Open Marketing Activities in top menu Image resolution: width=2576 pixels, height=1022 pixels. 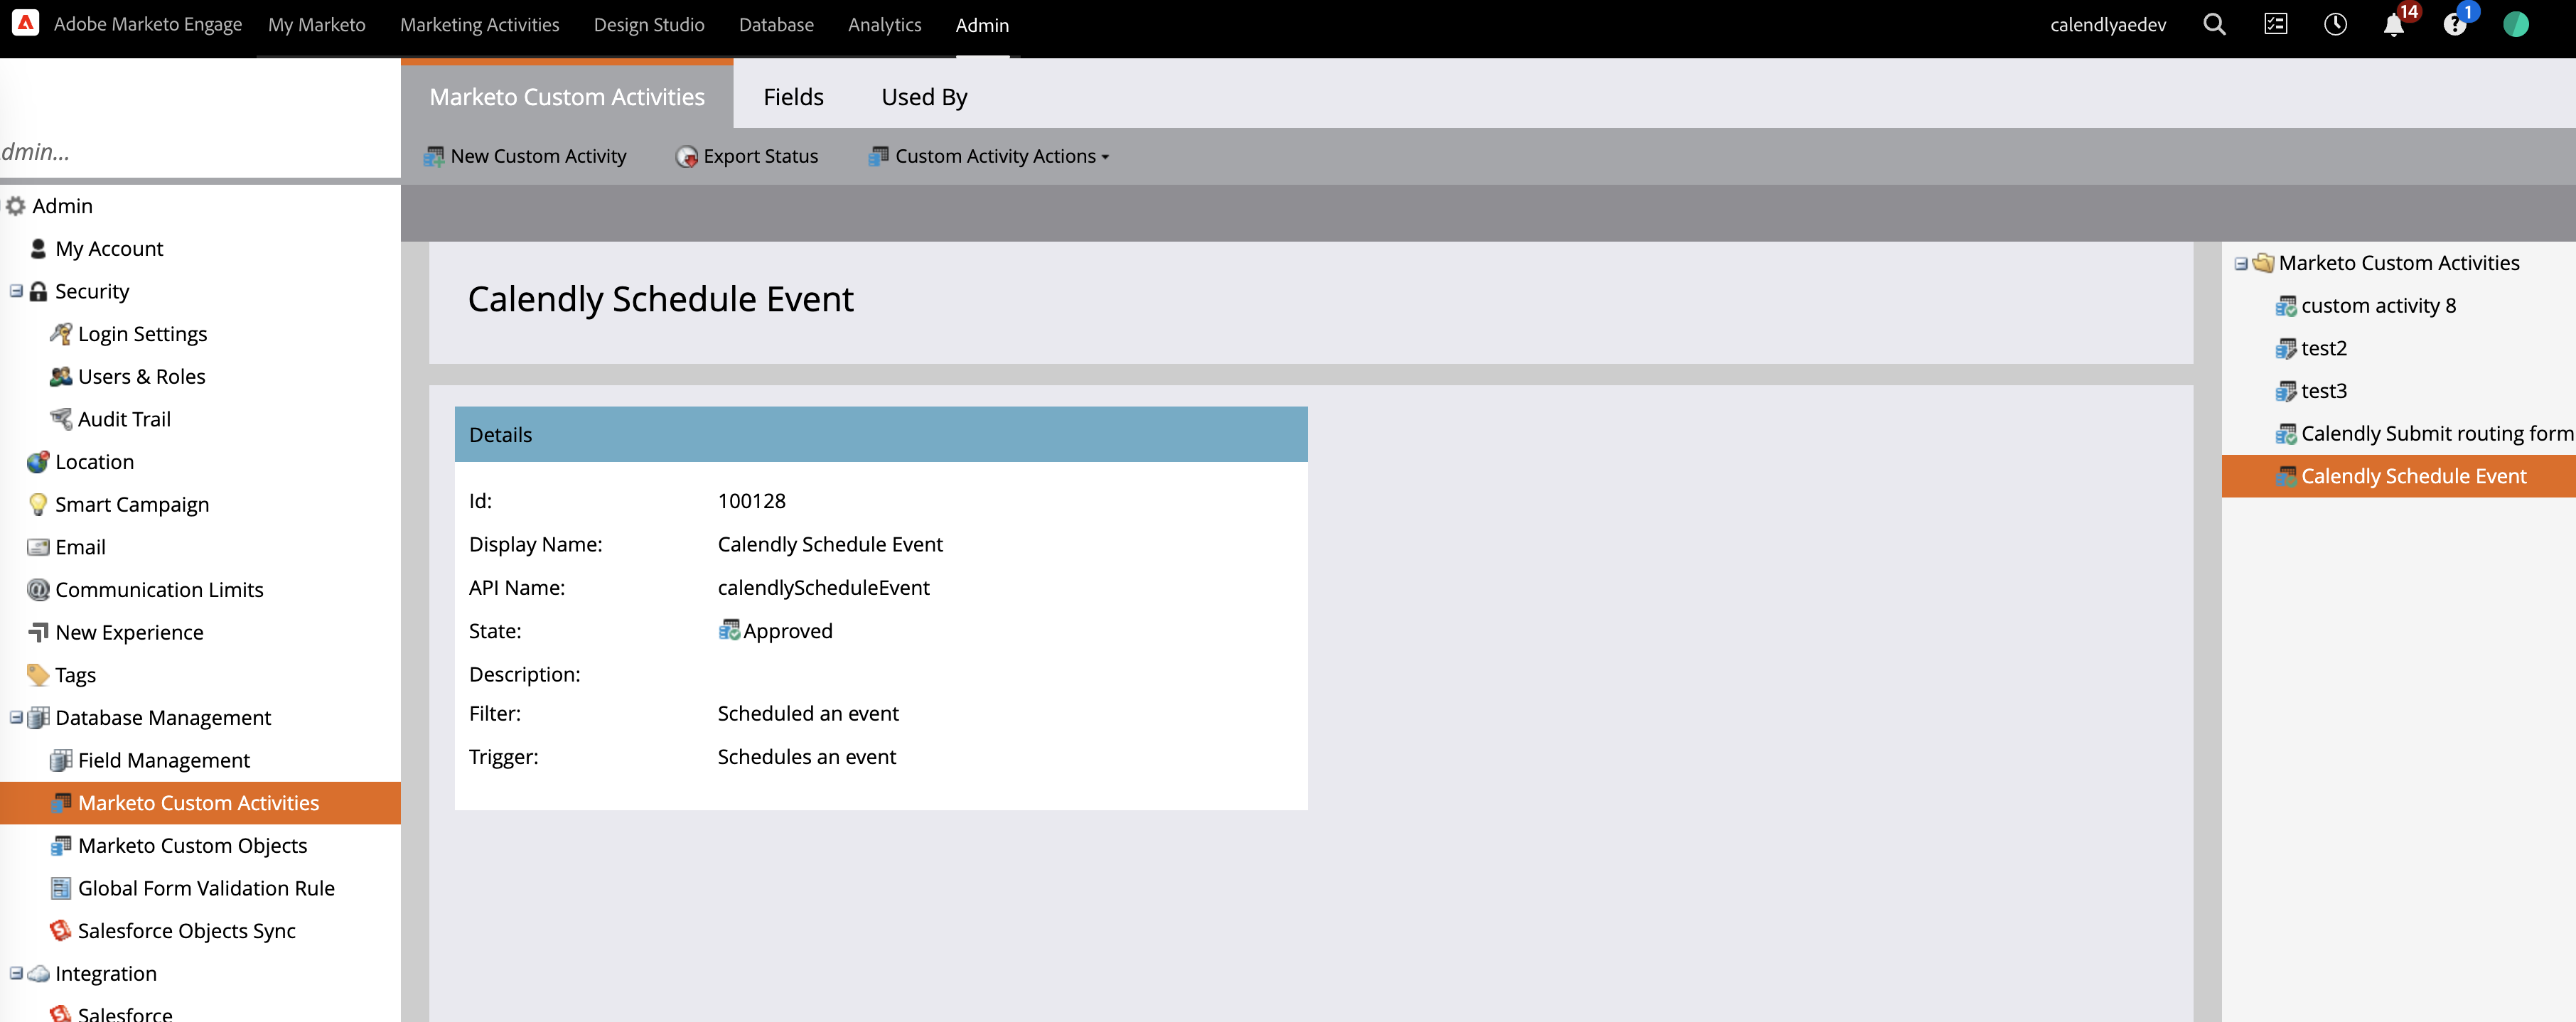click(479, 25)
